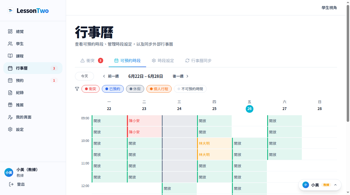This screenshot has width=350, height=195.
Task: Toggle the 衝突 filter chip
Action: click(x=91, y=89)
